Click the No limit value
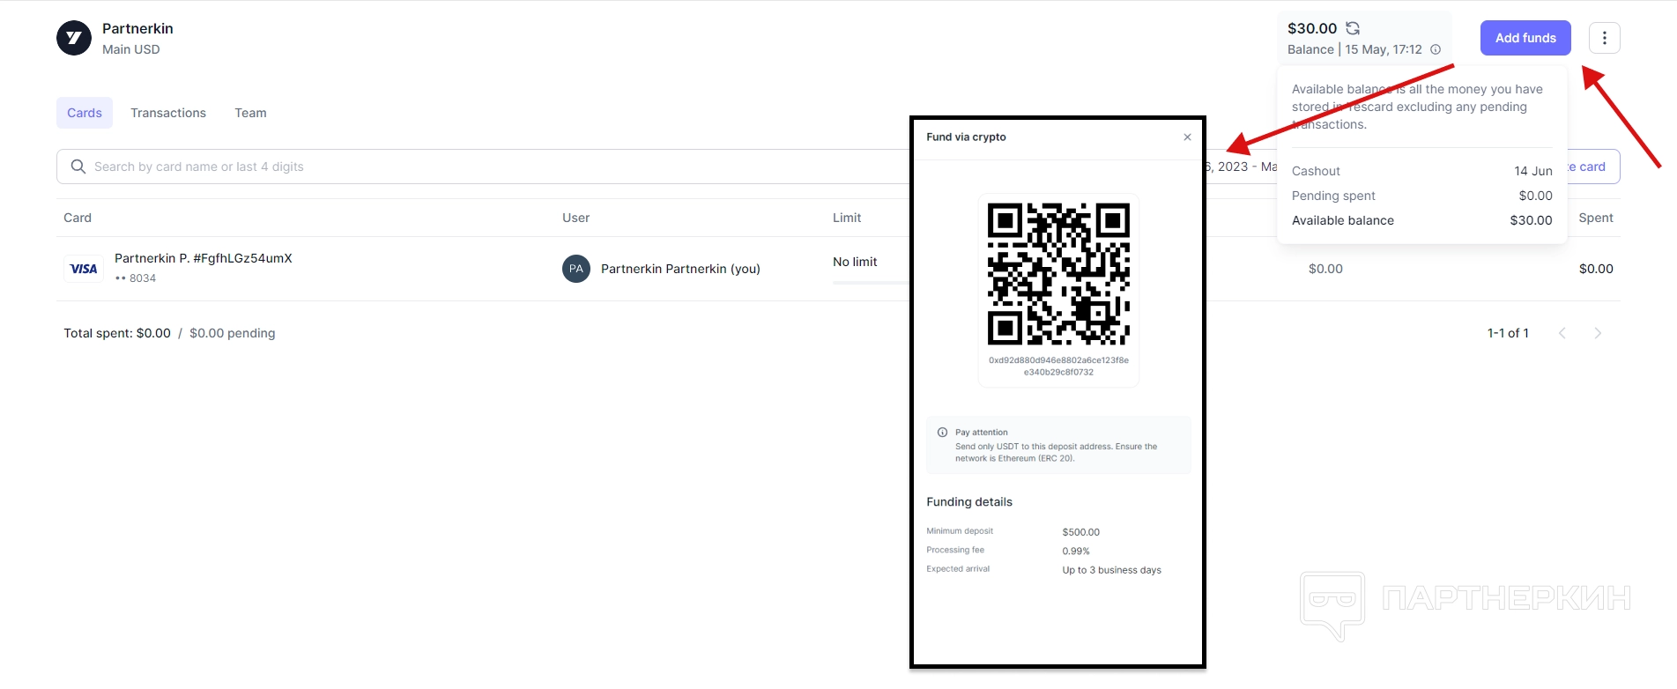The image size is (1677, 689). [x=855, y=262]
